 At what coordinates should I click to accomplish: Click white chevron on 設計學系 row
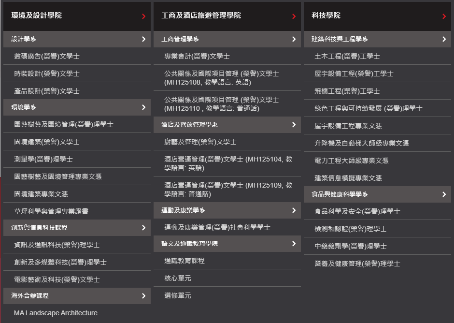(x=143, y=39)
